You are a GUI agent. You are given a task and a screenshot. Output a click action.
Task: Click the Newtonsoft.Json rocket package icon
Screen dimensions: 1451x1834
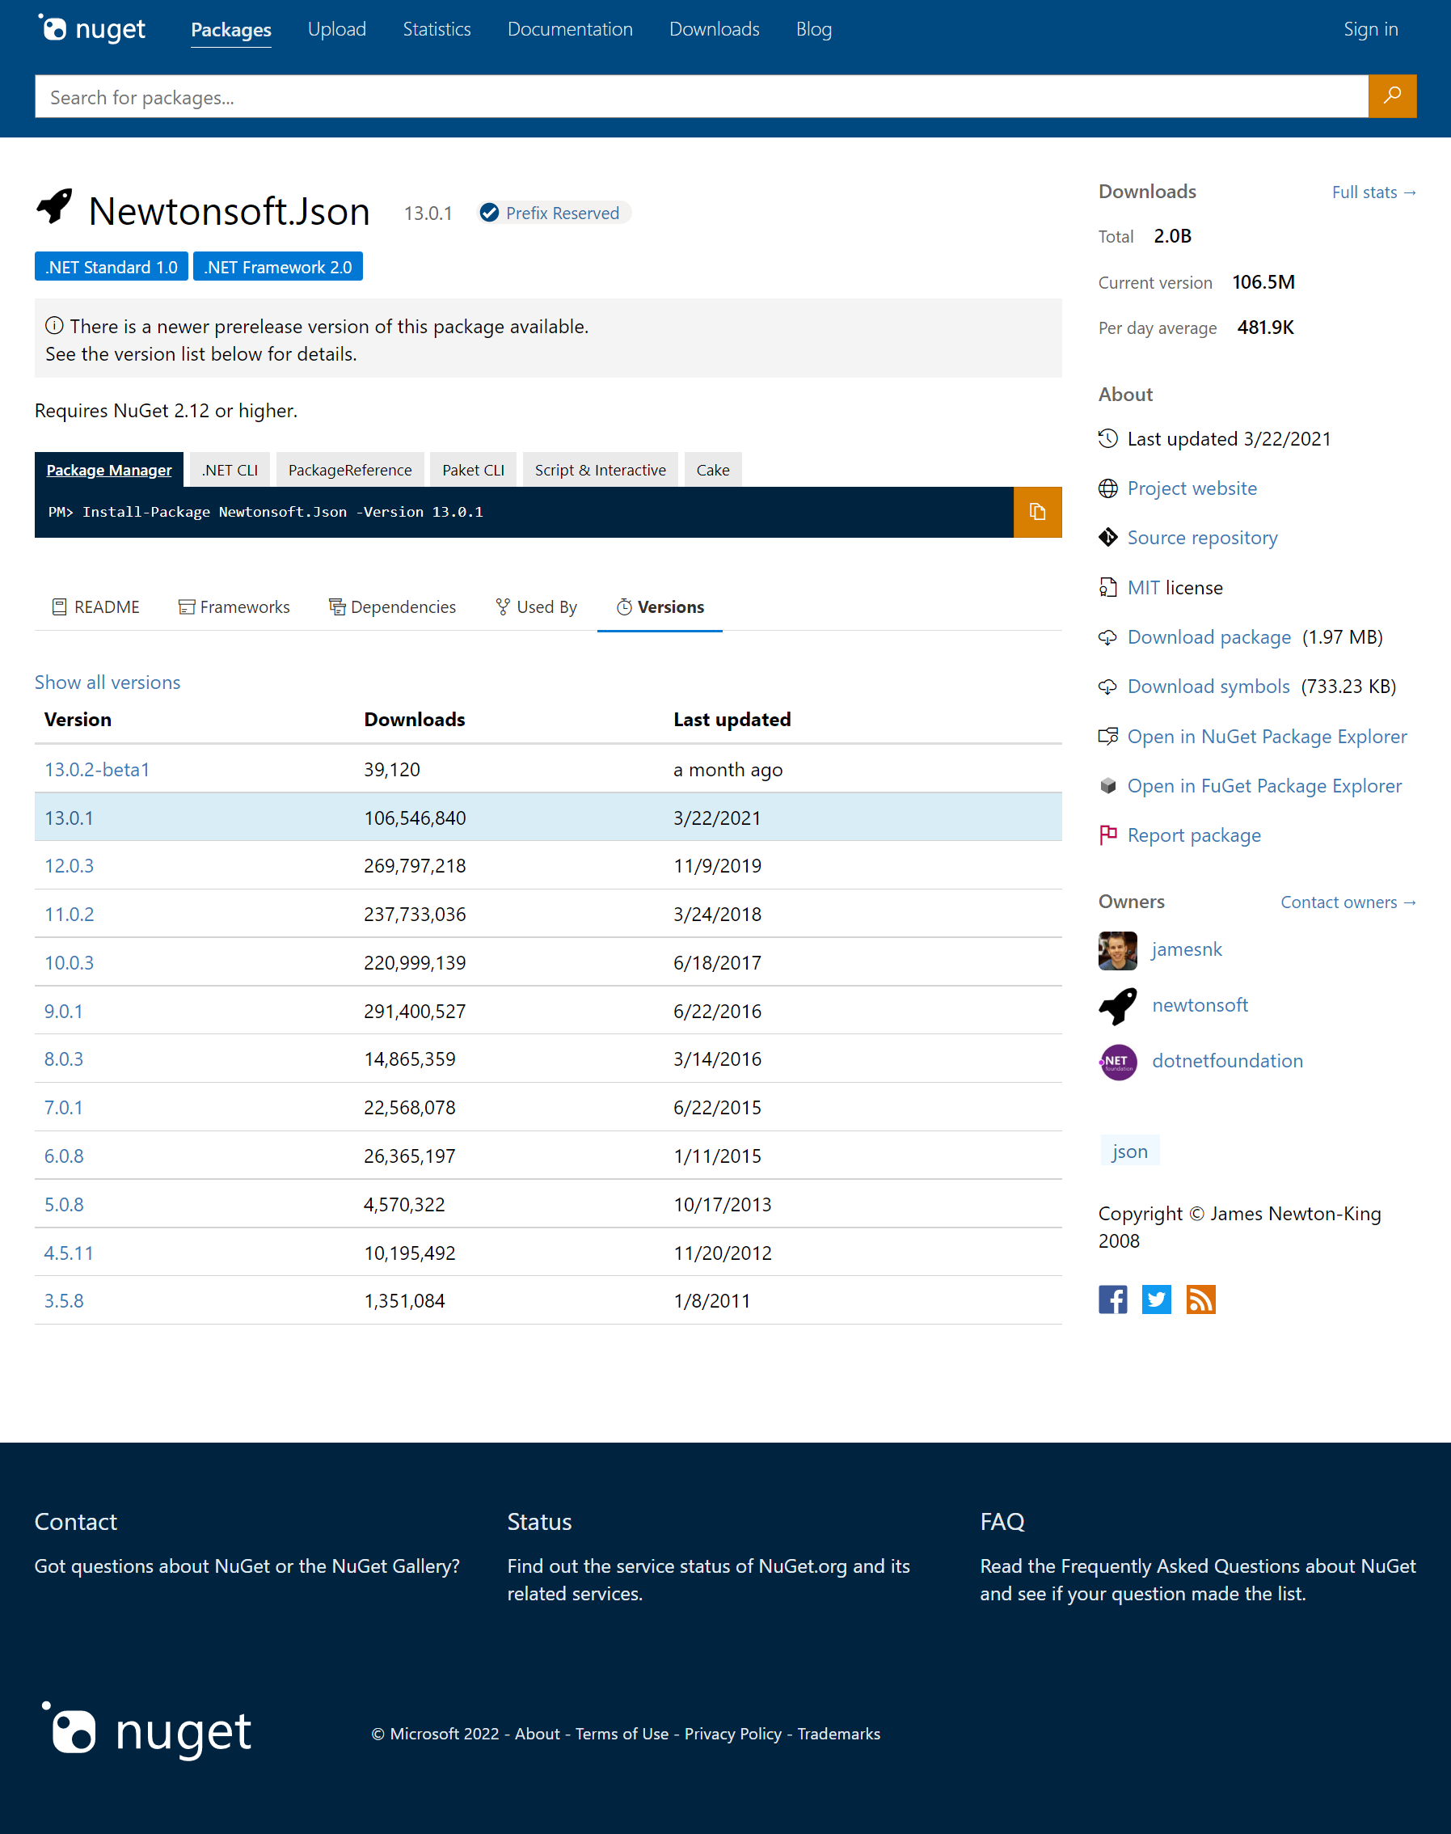coord(54,206)
